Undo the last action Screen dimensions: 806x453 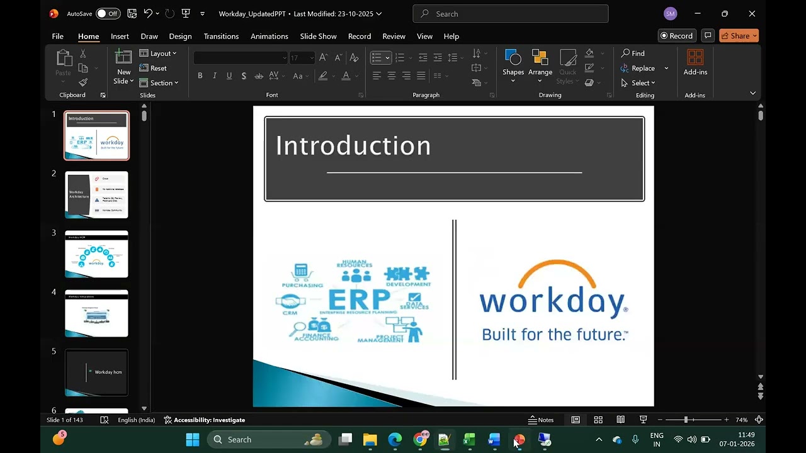pyautogui.click(x=148, y=13)
